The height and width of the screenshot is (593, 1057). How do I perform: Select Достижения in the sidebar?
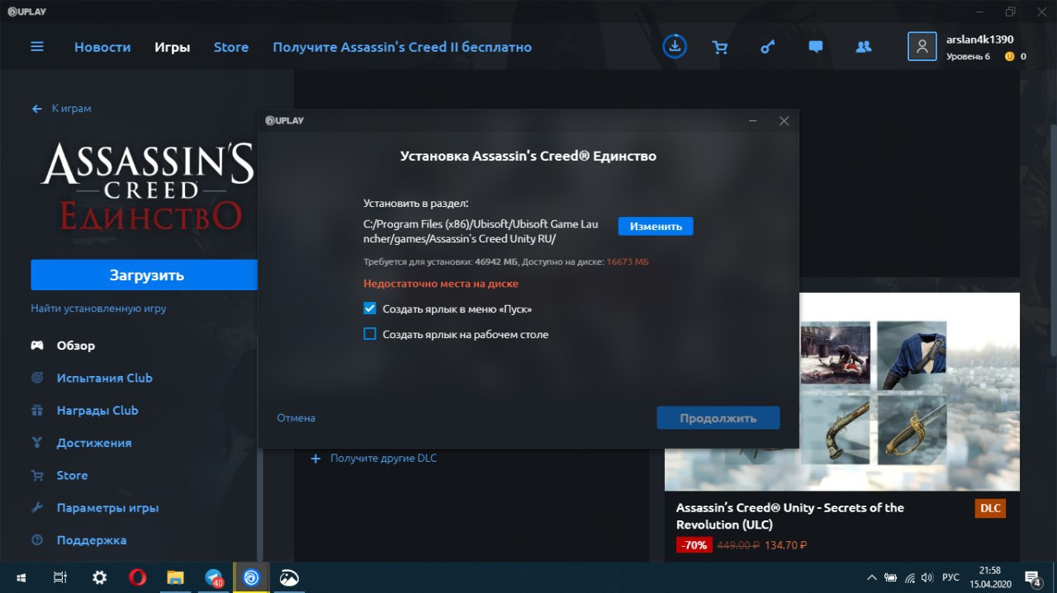click(x=94, y=443)
